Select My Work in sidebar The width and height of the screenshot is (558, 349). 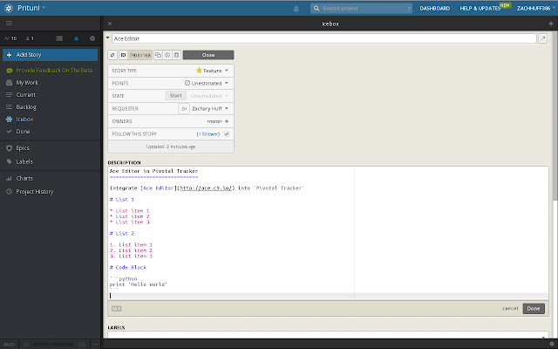27,82
